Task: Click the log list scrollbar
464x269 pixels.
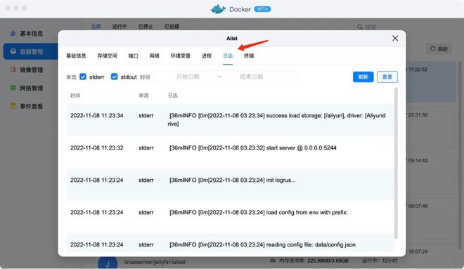Action: pyautogui.click(x=396, y=163)
